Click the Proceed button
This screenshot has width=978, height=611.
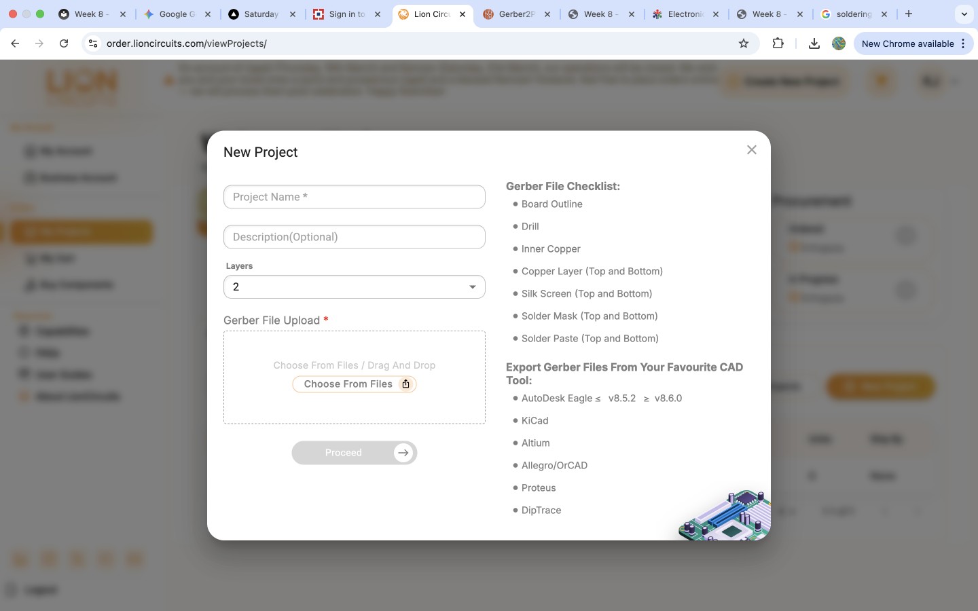pos(355,453)
